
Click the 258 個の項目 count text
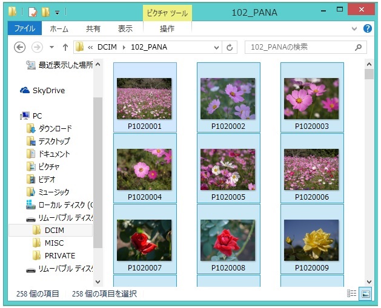coord(38,293)
